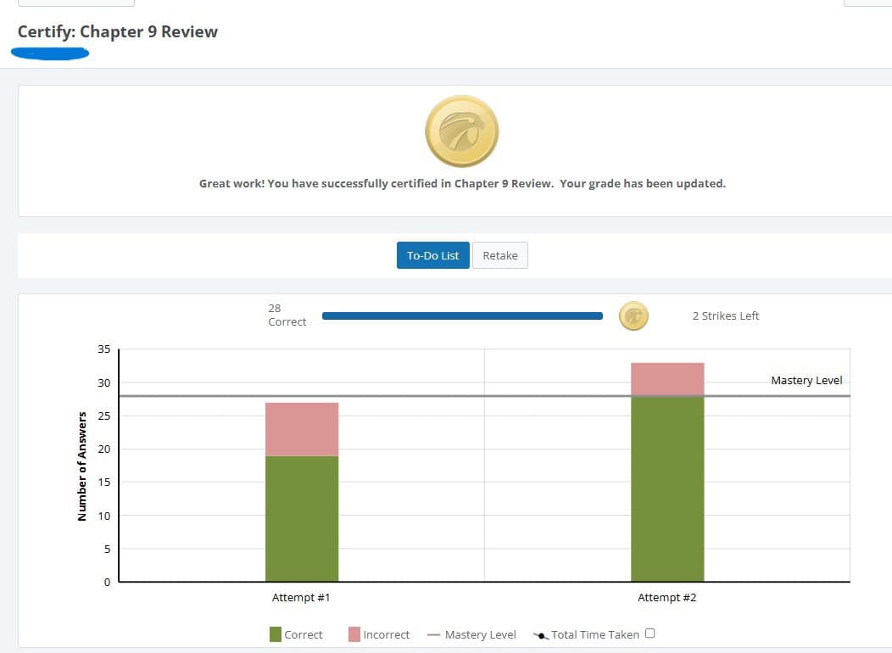Click the Mastery Level label on the chart

pyautogui.click(x=806, y=381)
